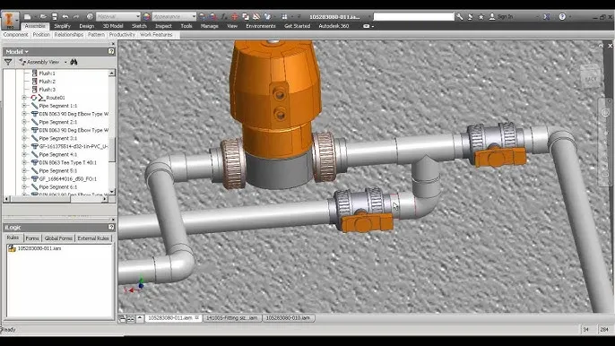
Task: Expand the Pipe Segment 1:1 node
Action: point(24,106)
